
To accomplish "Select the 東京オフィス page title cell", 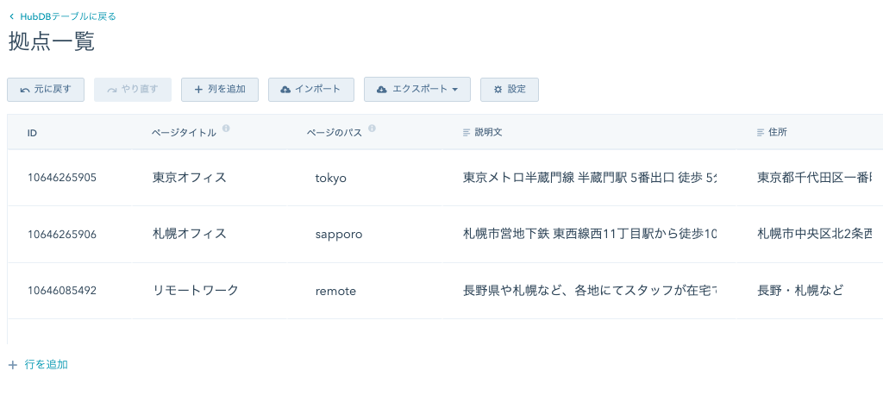I will [190, 178].
